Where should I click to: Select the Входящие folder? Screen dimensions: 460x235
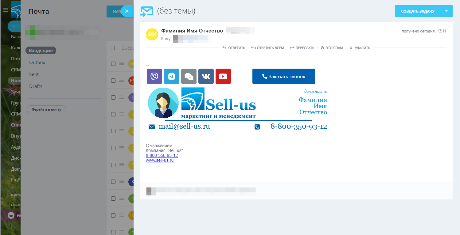41,51
